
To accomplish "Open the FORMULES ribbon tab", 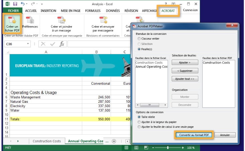I will [x=93, y=11].
